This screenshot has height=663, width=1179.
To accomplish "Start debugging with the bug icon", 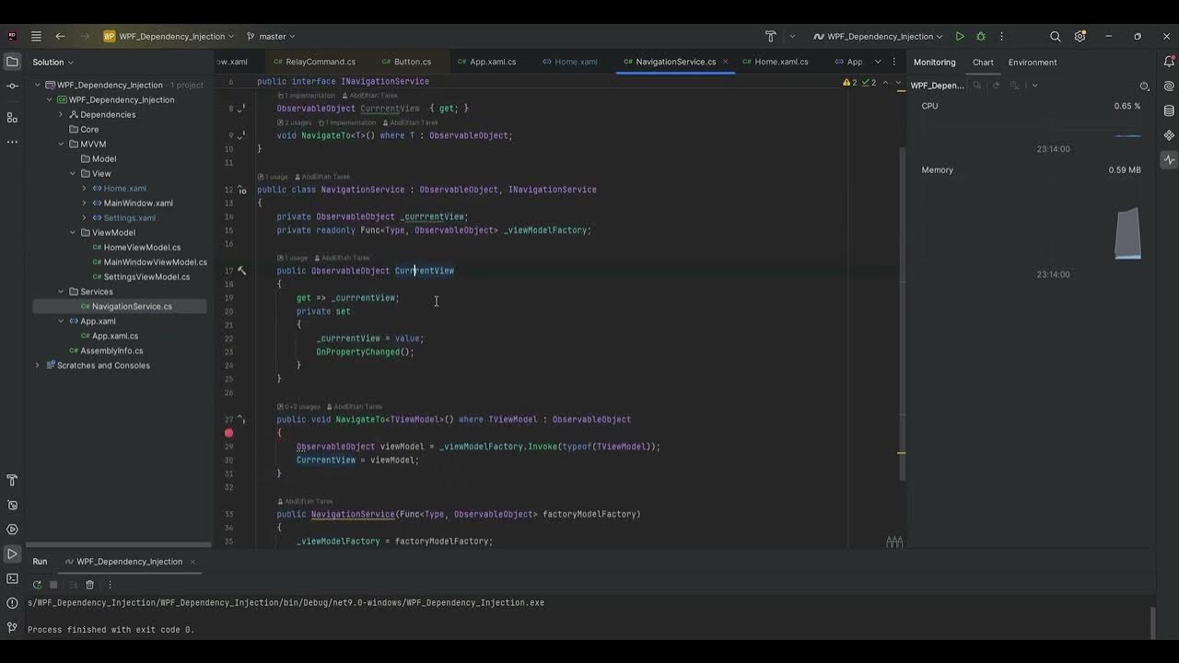I will (x=980, y=36).
